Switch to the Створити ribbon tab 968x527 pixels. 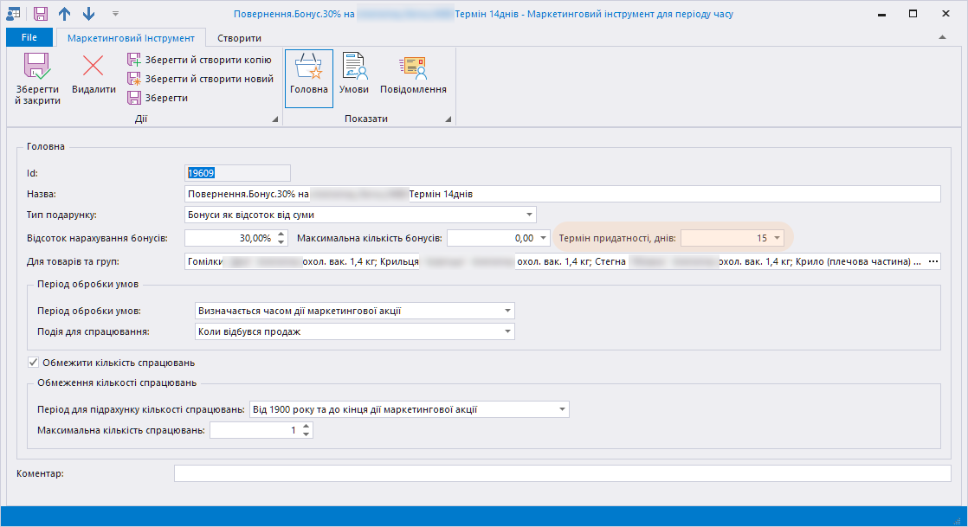240,37
